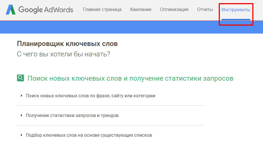This screenshot has height=157, width=263.
Task: Expand arrow for search by phrase, site or category
Action: 21,96
